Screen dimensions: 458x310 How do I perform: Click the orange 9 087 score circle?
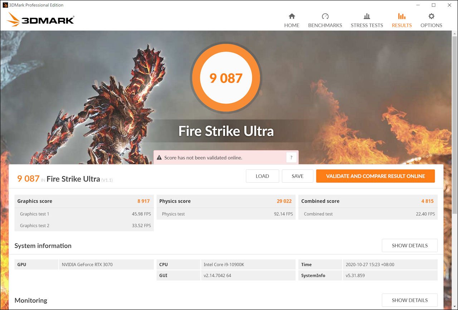point(226,78)
